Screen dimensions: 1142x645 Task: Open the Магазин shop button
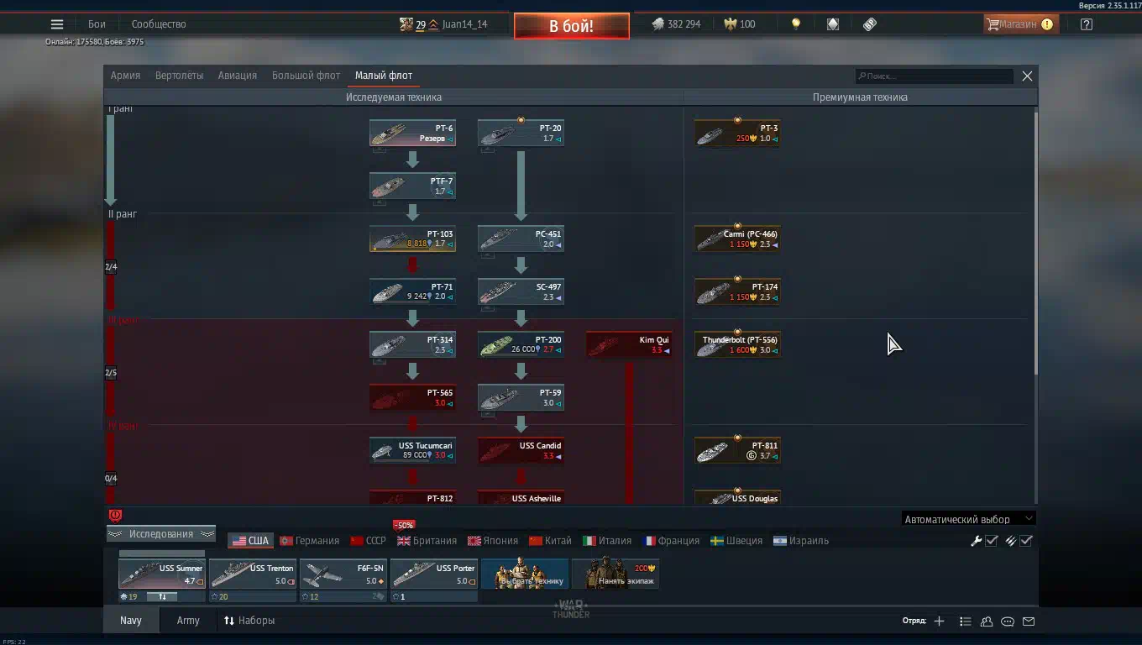click(x=1020, y=24)
